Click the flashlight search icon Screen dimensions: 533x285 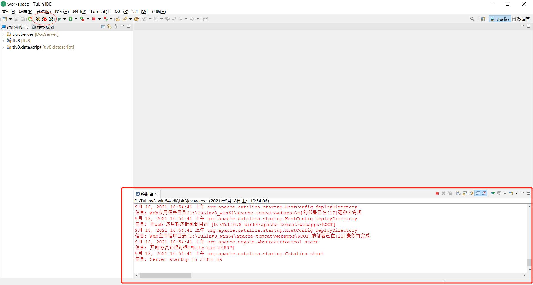click(125, 19)
